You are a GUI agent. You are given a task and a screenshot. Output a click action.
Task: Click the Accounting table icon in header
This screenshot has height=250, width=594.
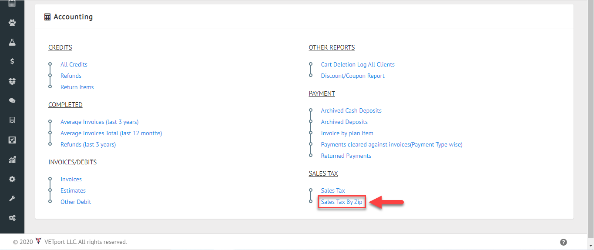pos(47,17)
